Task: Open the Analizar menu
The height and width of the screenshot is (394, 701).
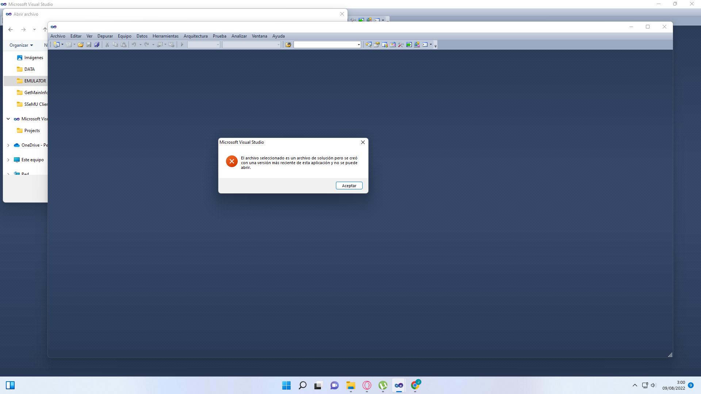Action: click(239, 36)
